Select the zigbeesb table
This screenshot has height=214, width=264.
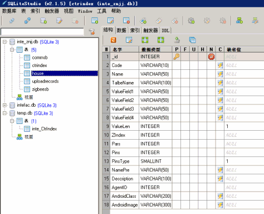click(40, 89)
